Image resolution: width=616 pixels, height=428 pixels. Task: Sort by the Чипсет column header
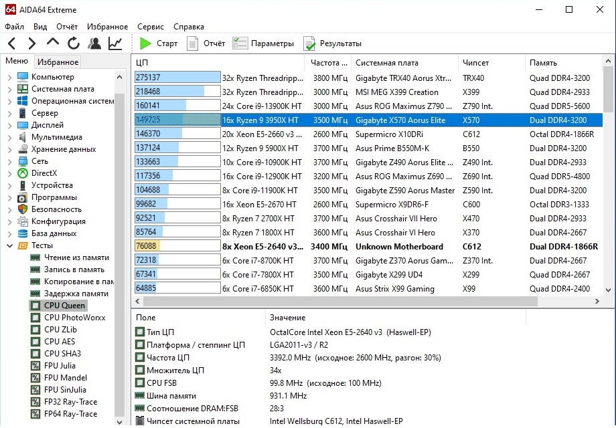pyautogui.click(x=492, y=63)
